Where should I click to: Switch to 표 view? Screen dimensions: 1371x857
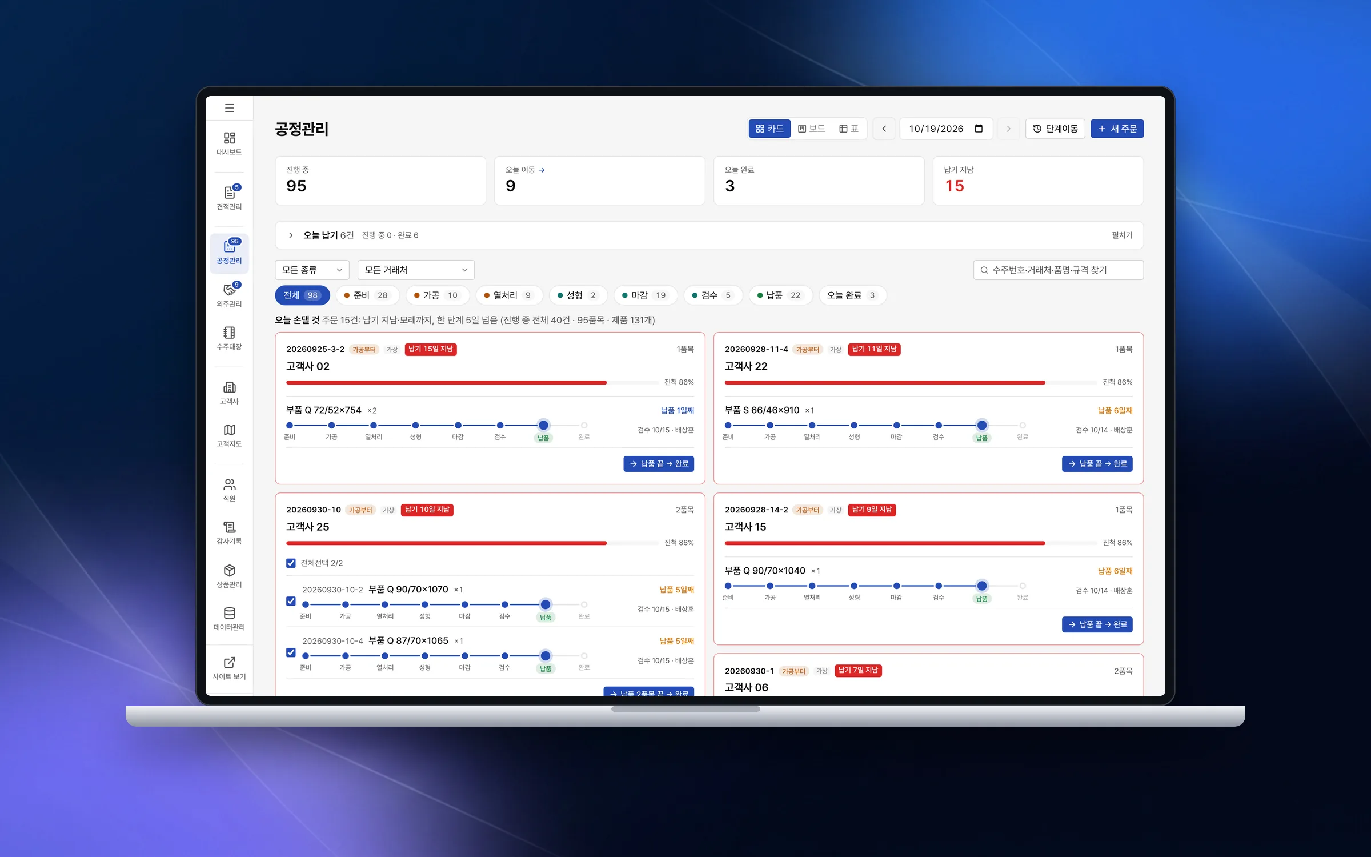point(849,129)
